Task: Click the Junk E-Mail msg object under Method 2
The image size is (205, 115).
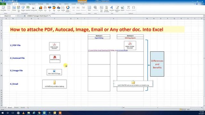Action: click(x=133, y=84)
